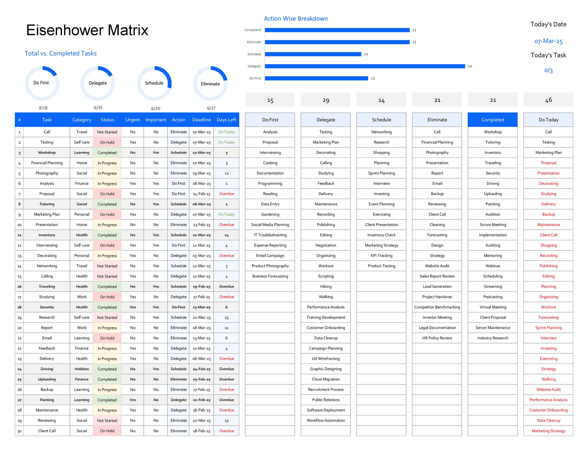Screen dimensions: 586x453
Task: Click the Status column header
Action: (107, 119)
